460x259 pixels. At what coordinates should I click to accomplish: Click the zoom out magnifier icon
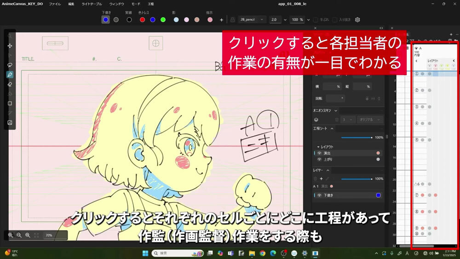pyautogui.click(x=19, y=235)
